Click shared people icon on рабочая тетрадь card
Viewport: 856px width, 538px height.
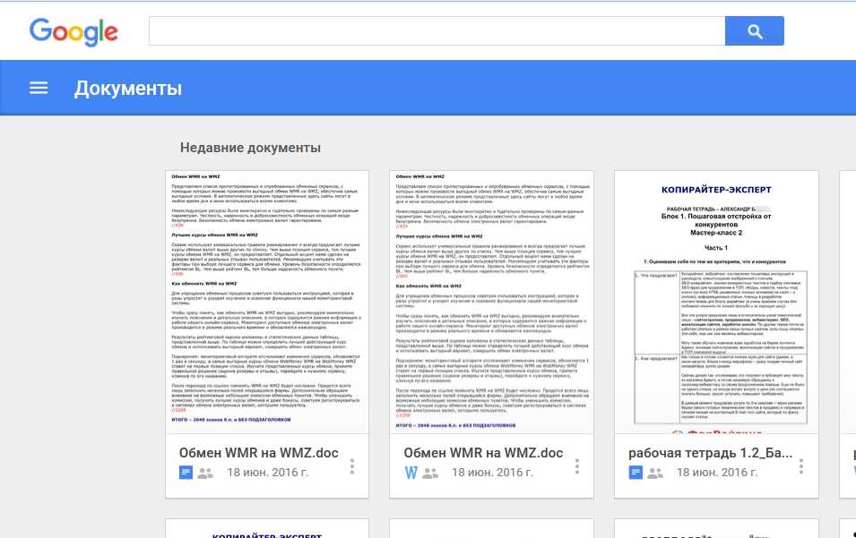[655, 473]
